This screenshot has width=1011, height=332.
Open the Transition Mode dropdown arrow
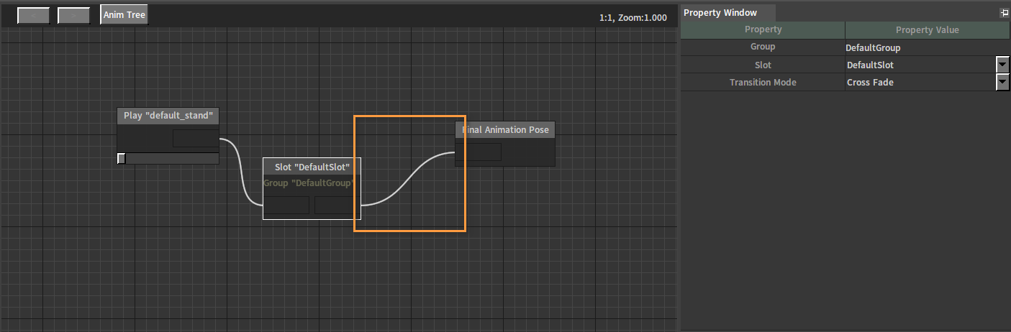click(x=1002, y=83)
